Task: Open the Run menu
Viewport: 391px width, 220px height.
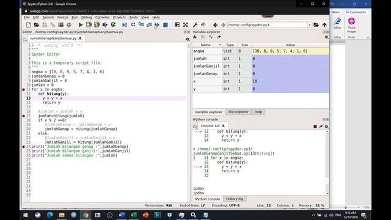Action: pyautogui.click(x=75, y=17)
